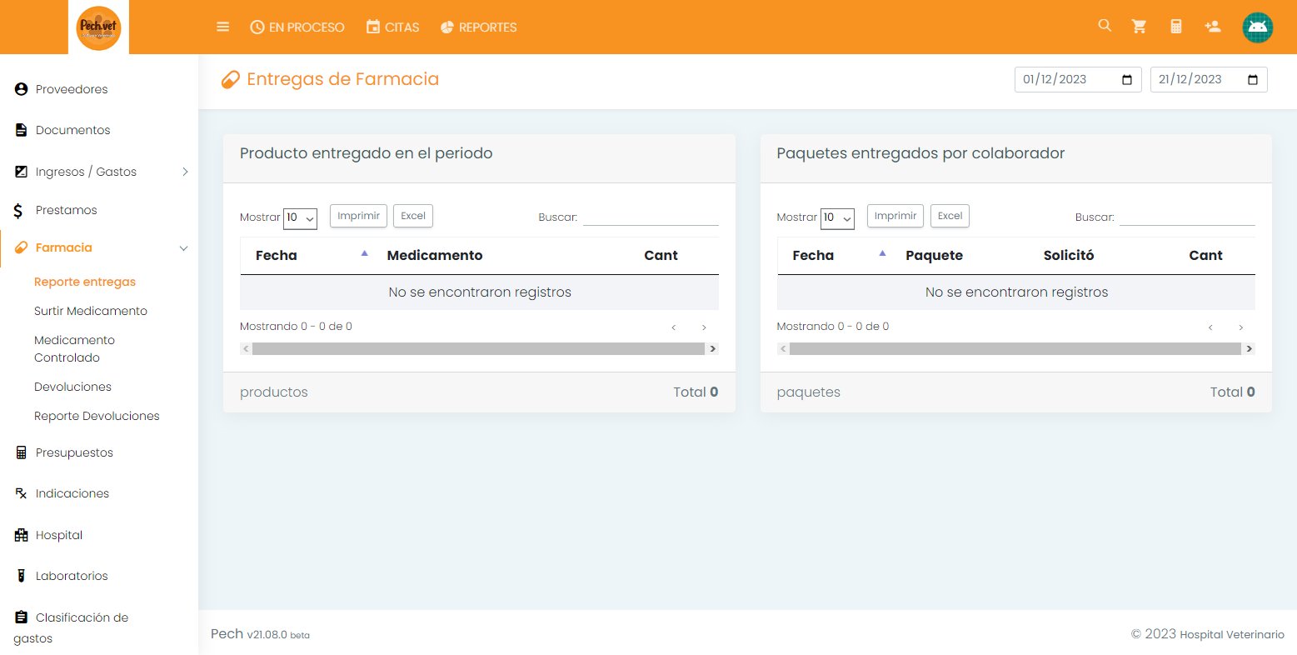Expand Ingresos / Gastos submenu
The height and width of the screenshot is (655, 1297).
click(184, 172)
